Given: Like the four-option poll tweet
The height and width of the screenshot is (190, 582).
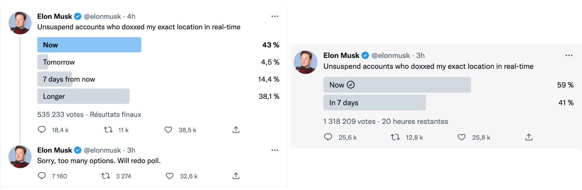Looking at the screenshot, I should [168, 130].
